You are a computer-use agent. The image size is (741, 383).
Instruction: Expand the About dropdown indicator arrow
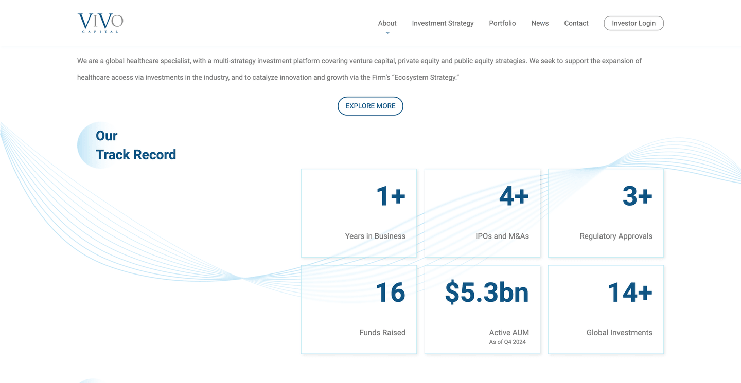[x=387, y=33]
